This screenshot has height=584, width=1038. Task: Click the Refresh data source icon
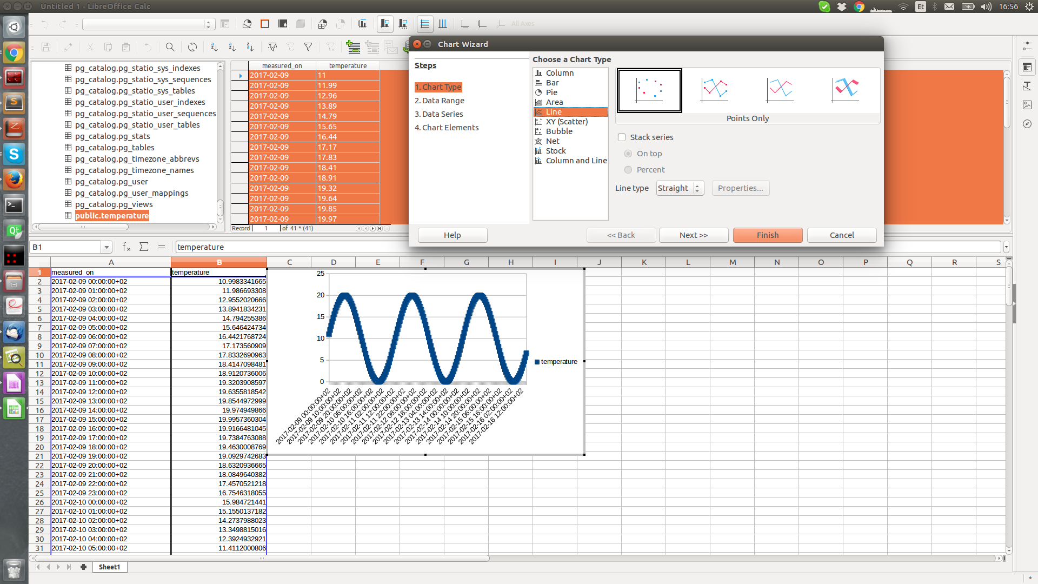click(x=192, y=47)
